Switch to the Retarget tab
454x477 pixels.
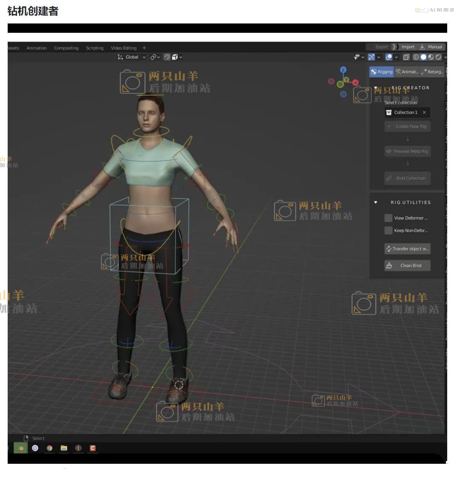click(x=432, y=72)
